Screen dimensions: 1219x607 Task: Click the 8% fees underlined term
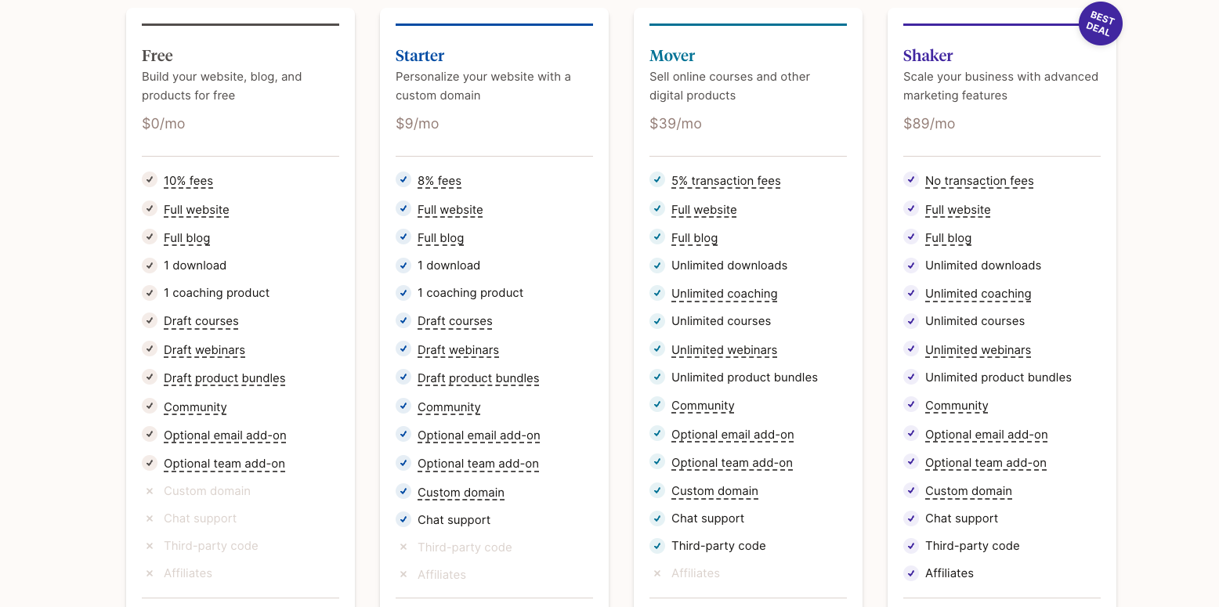pos(439,181)
